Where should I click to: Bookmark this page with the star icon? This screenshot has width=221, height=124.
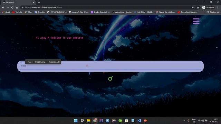[x=198, y=8]
